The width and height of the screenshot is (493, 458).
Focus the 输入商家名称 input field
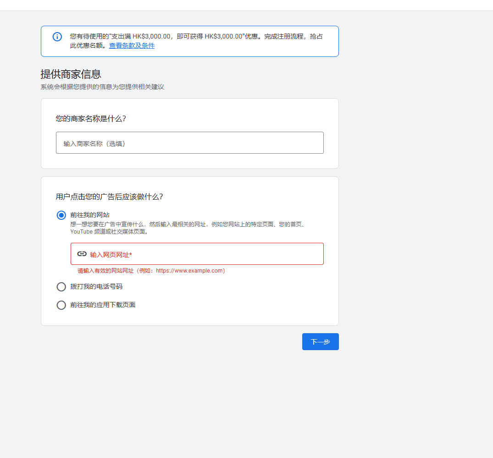coord(189,143)
